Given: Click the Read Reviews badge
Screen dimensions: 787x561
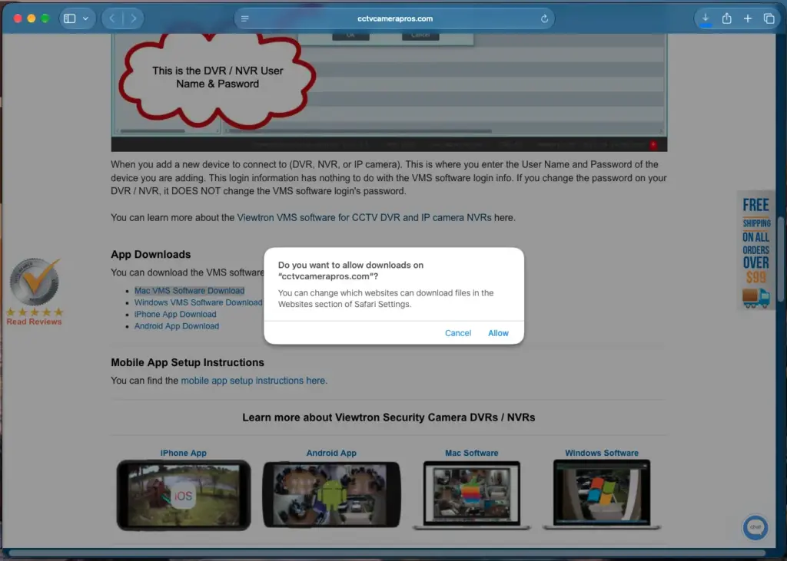Looking at the screenshot, I should pyautogui.click(x=34, y=292).
